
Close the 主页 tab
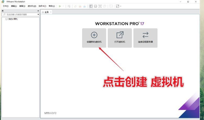click(51, 12)
